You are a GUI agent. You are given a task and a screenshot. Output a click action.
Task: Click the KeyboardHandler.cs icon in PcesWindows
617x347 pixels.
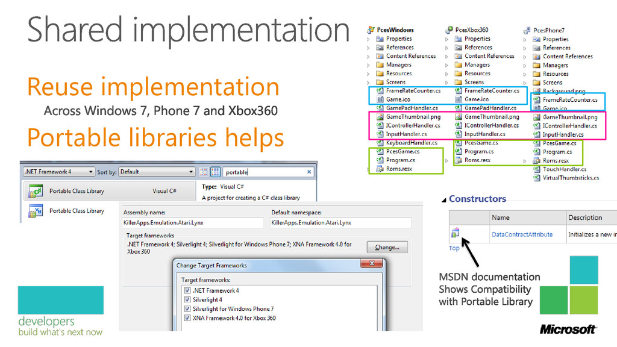click(380, 142)
